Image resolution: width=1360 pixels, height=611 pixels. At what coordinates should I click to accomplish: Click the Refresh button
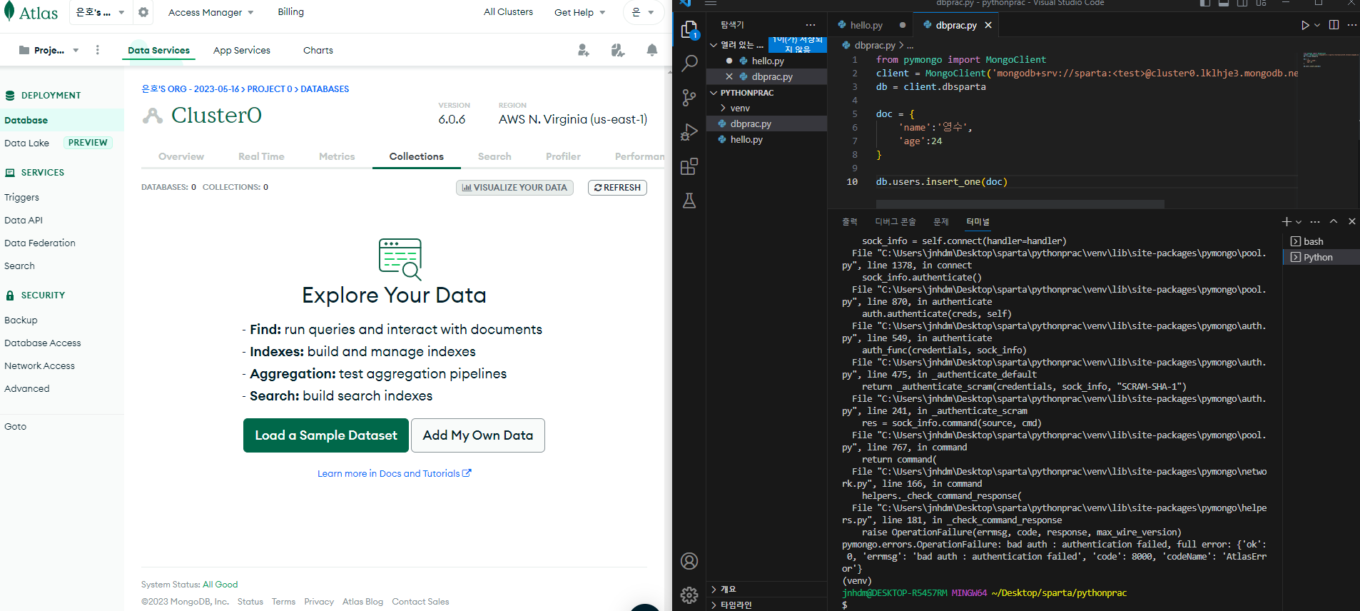tap(617, 188)
